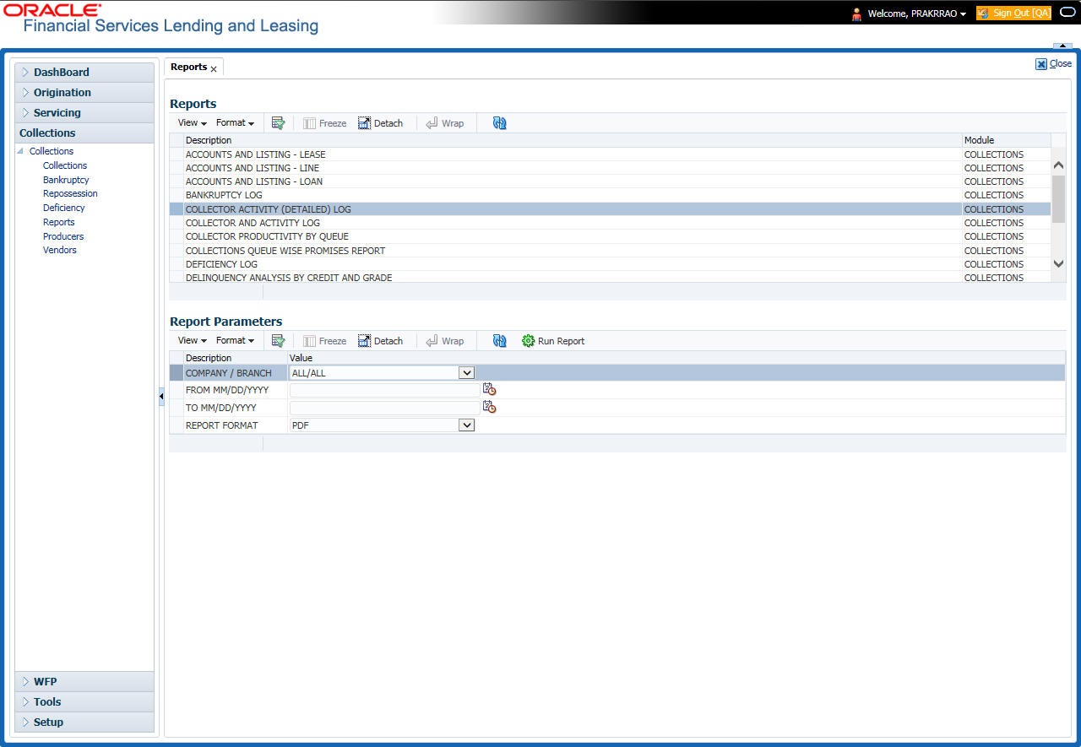Image resolution: width=1081 pixels, height=747 pixels.
Task: Detach the Reports table
Action: point(380,123)
